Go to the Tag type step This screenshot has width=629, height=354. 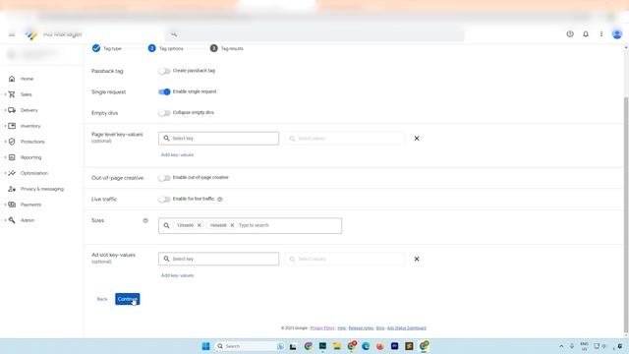[107, 48]
